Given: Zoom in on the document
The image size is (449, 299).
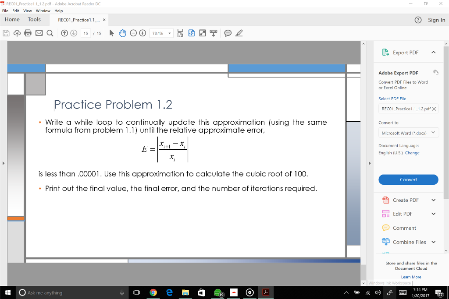Looking at the screenshot, I should pos(143,33).
